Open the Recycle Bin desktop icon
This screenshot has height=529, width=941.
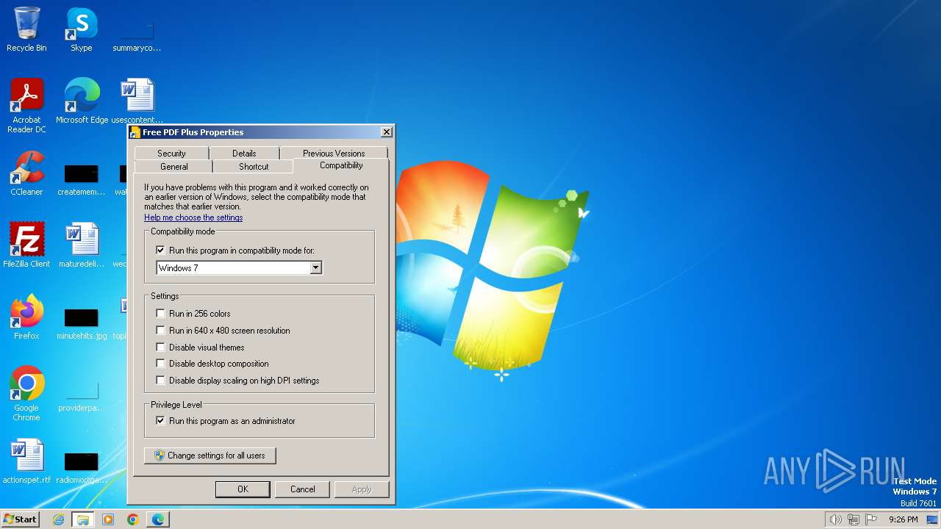point(26,29)
